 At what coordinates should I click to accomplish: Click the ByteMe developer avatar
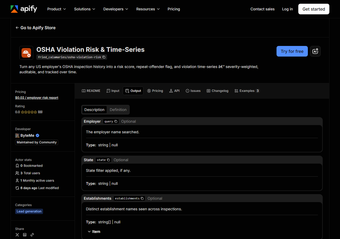coord(17,135)
